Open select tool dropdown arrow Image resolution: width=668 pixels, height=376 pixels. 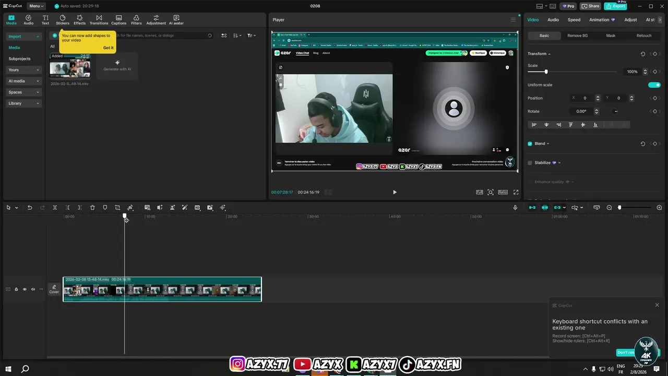(x=16, y=207)
